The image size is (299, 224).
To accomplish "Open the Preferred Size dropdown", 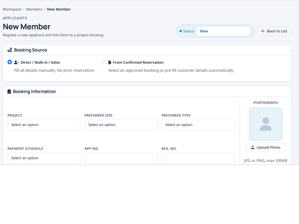I will tap(121, 125).
